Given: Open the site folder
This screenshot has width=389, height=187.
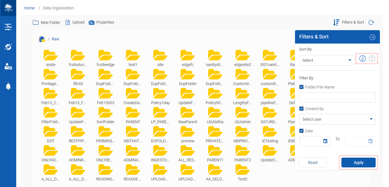Looking at the screenshot, I should tap(160, 58).
